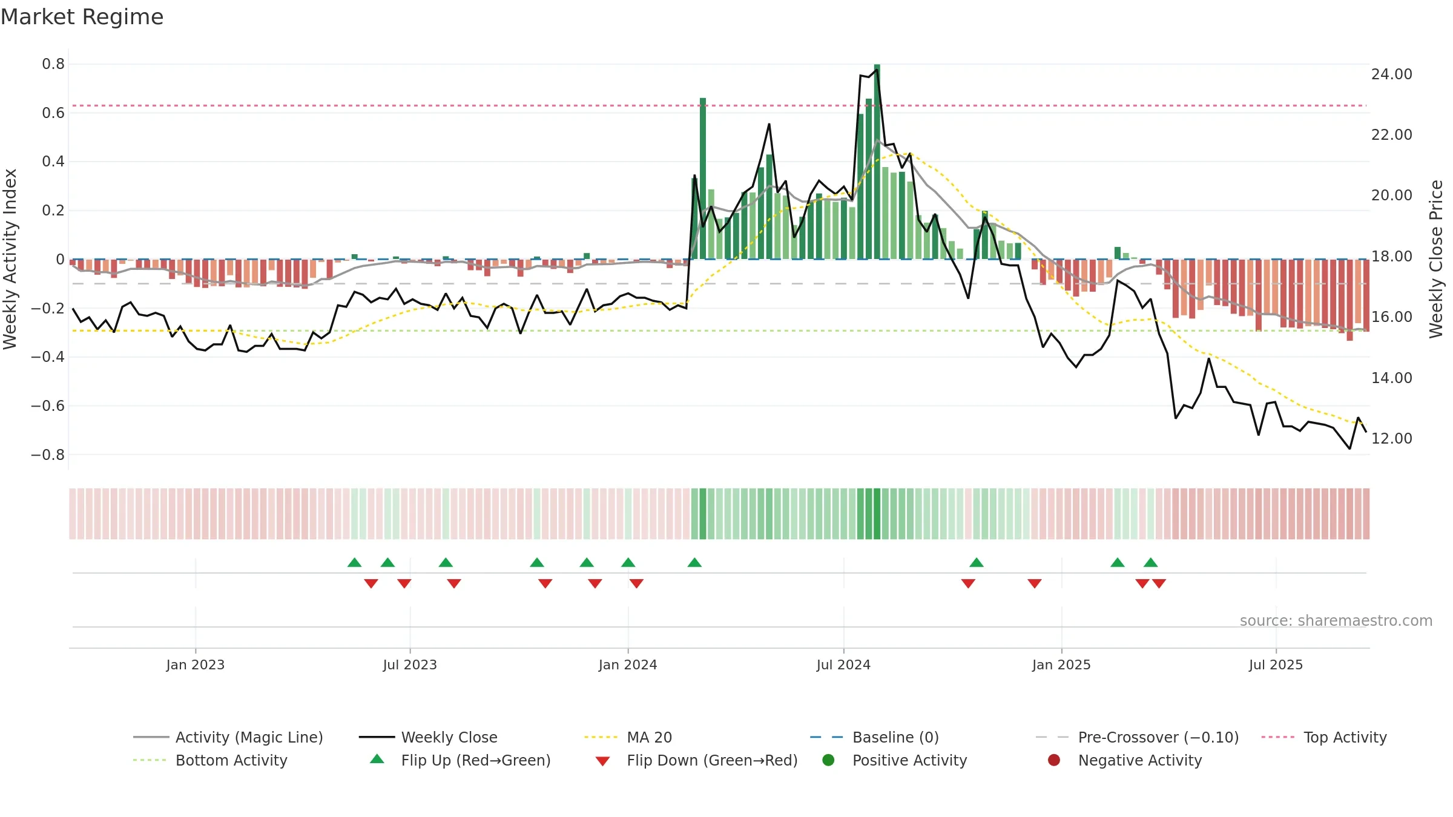Toggle MA 20 legend entry
Viewport: 1453px width, 817px height.
(x=628, y=737)
